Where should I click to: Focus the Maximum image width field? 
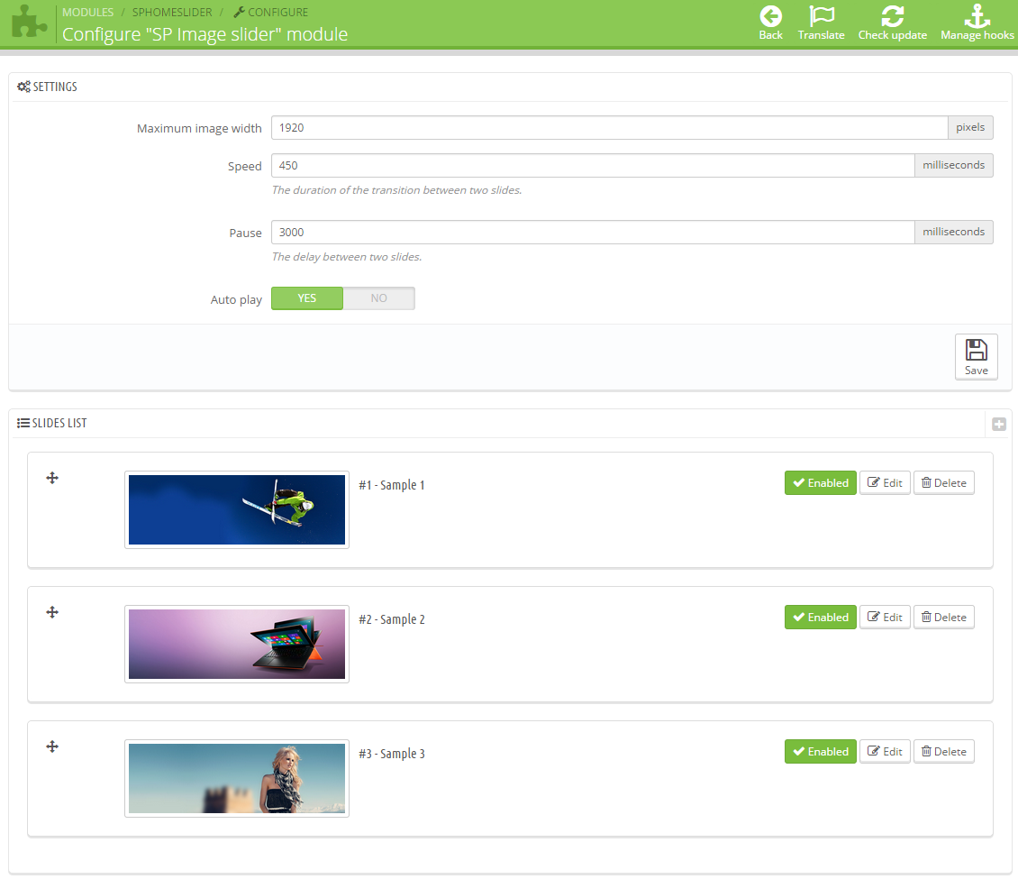610,127
